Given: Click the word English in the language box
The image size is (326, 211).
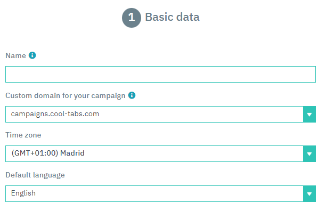Looking at the screenshot, I should pyautogui.click(x=23, y=193).
